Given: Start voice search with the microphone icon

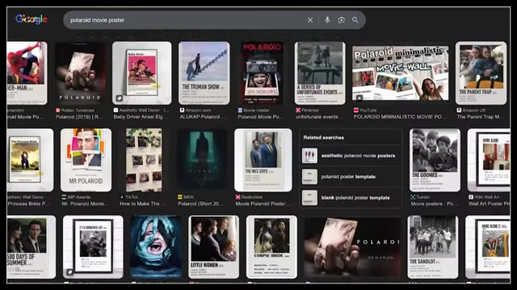Looking at the screenshot, I should [x=327, y=20].
